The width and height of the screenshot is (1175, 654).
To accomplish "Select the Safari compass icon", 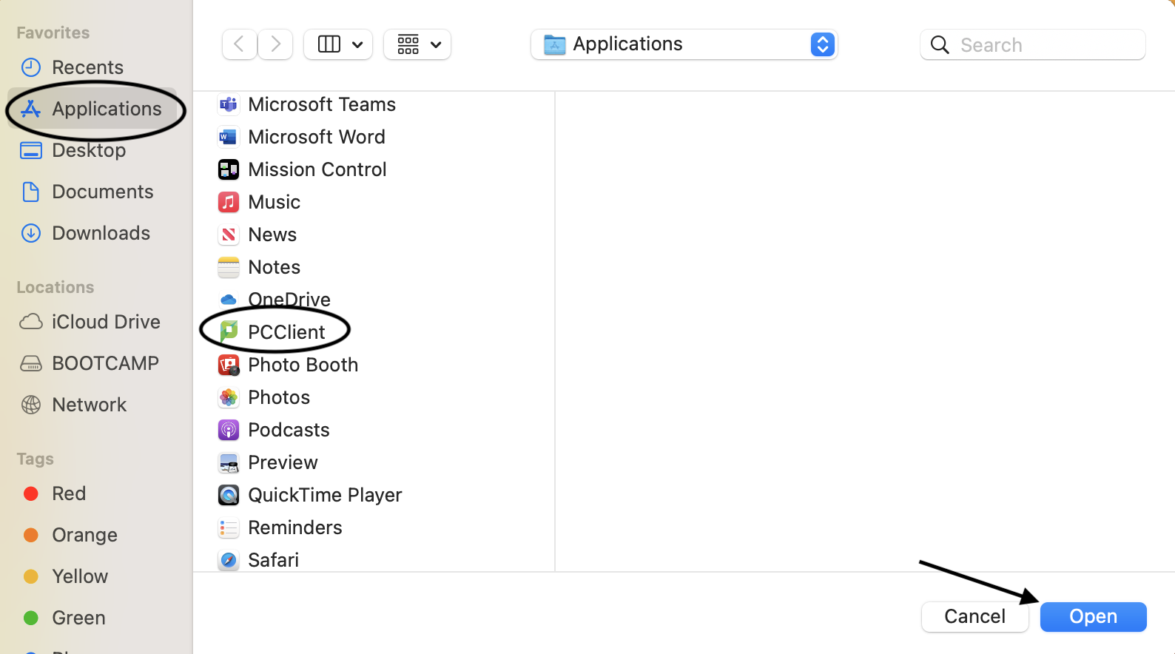I will click(229, 560).
